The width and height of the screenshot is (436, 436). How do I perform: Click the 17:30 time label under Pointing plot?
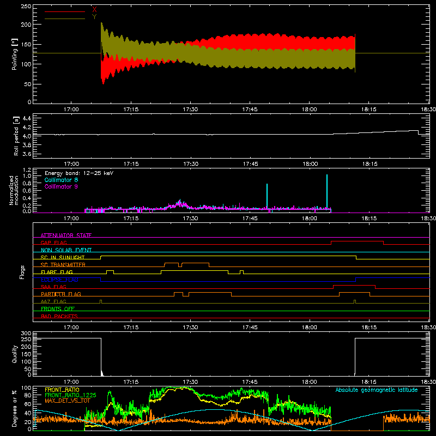point(190,110)
